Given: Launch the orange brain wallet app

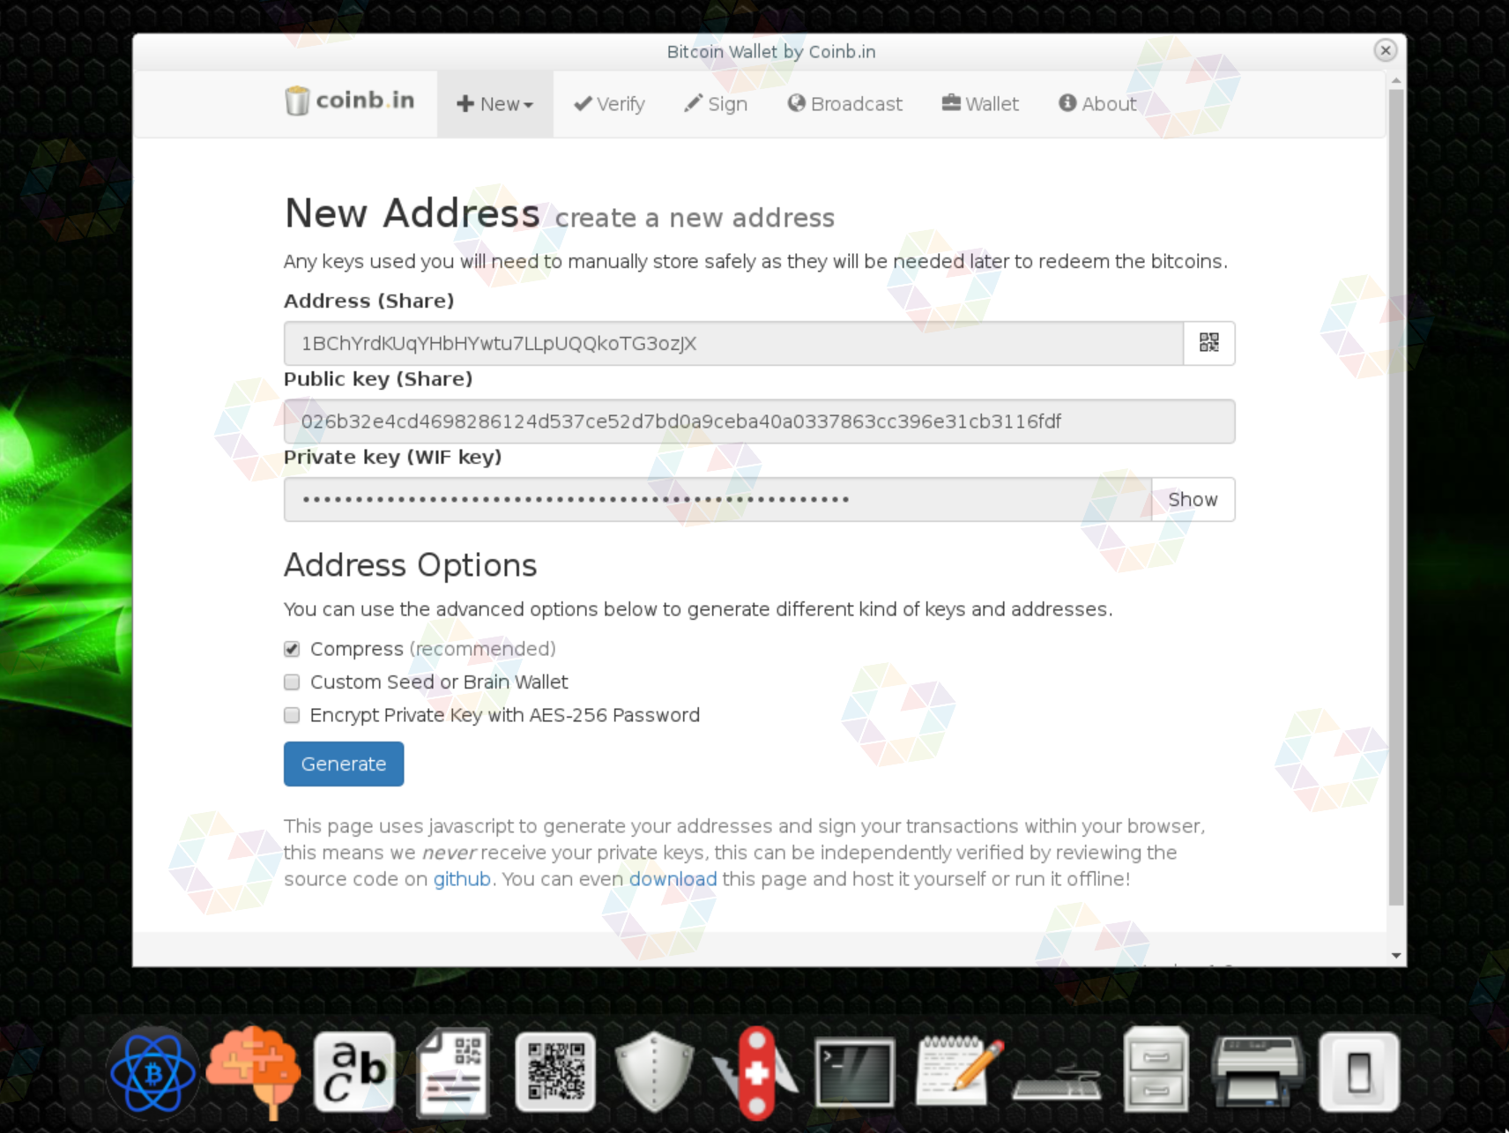Looking at the screenshot, I should click(x=254, y=1072).
